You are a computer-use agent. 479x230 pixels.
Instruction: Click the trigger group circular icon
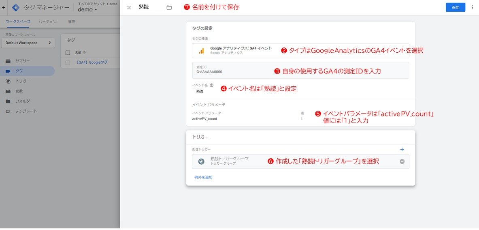[201, 161]
